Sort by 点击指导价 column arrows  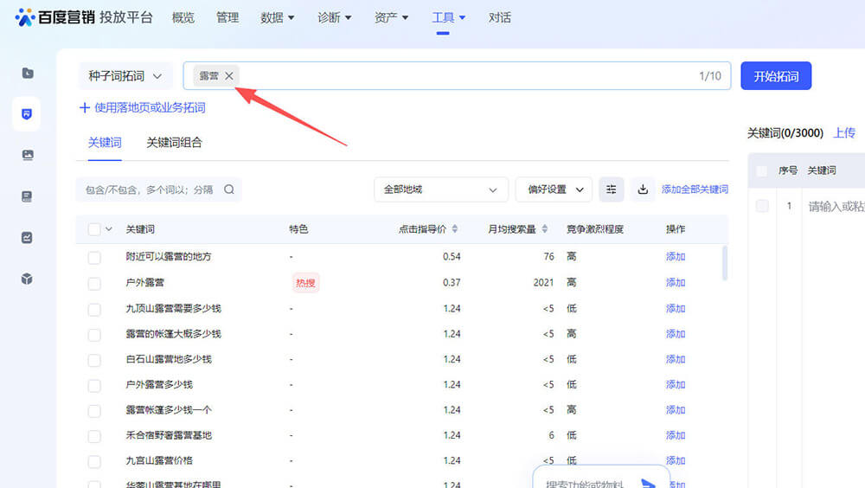tap(455, 229)
